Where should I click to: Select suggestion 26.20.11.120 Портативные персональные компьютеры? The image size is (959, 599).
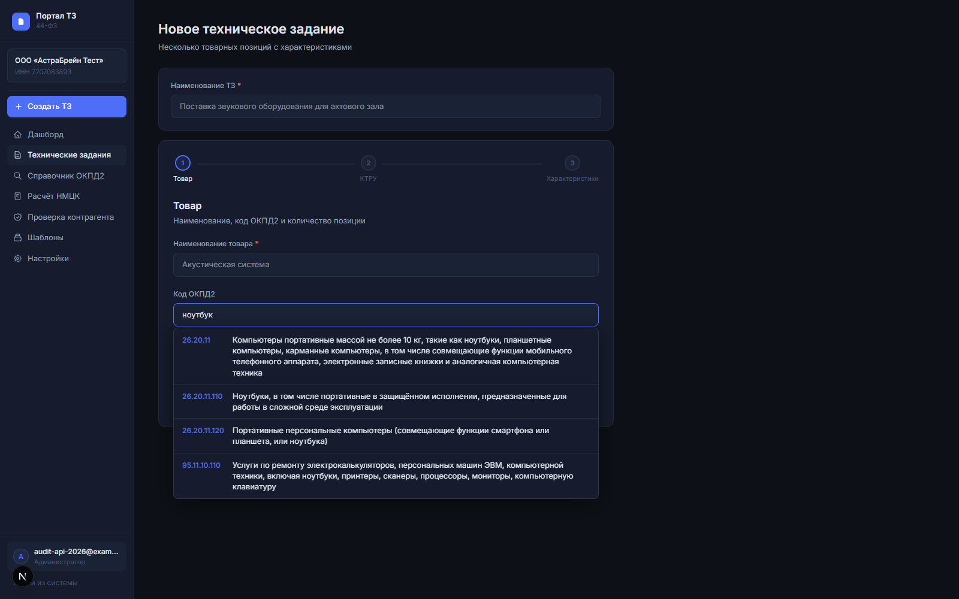[386, 436]
